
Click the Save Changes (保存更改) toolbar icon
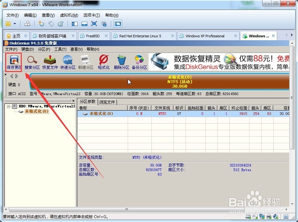point(14,62)
